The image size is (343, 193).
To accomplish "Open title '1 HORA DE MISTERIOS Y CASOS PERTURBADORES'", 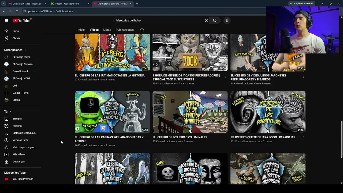I will (186, 77).
